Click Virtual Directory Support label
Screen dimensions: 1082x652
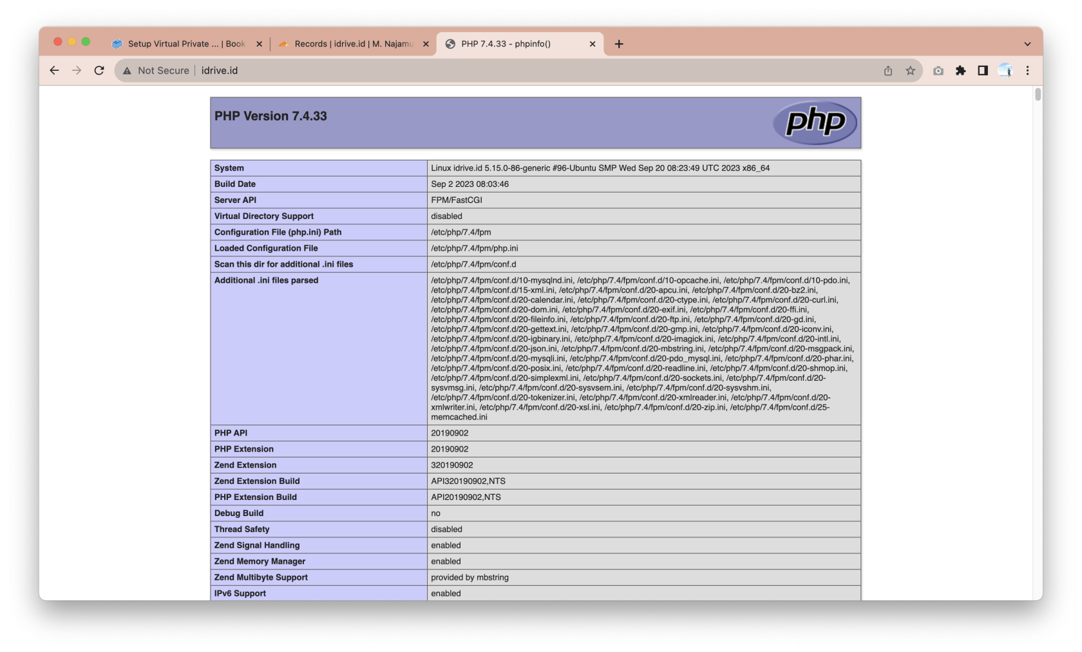point(264,216)
